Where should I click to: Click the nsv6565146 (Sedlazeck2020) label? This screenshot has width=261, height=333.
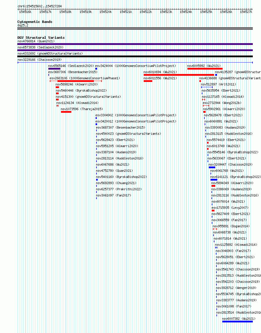pos(71,66)
